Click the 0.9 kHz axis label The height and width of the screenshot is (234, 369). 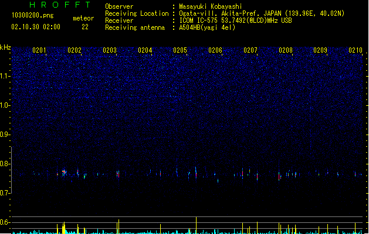pyautogui.click(x=5, y=135)
